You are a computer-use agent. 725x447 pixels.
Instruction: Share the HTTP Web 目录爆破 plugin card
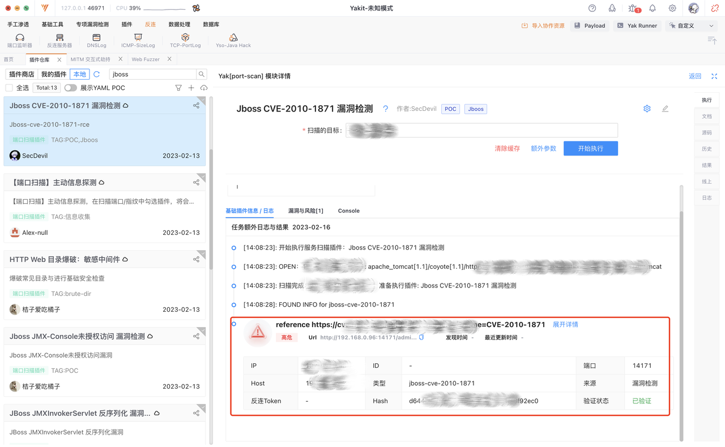click(x=196, y=260)
